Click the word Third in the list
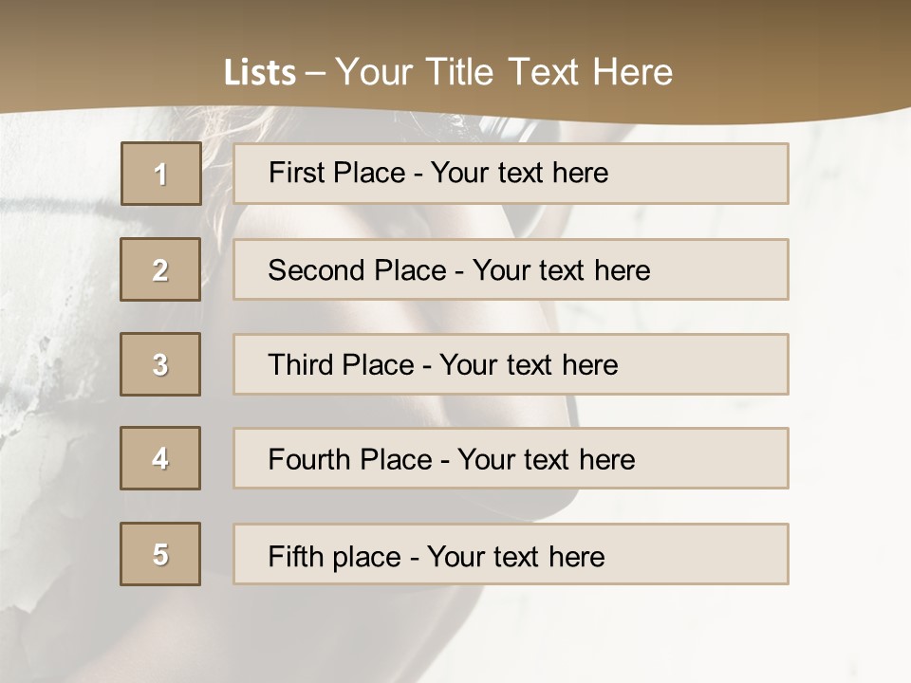 tap(302, 365)
